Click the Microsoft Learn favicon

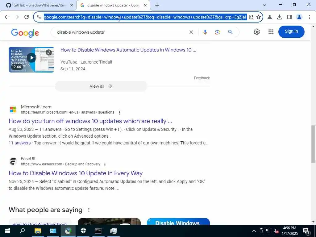coord(13,110)
